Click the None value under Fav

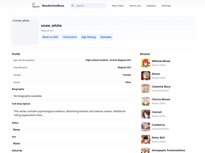pos(17,144)
